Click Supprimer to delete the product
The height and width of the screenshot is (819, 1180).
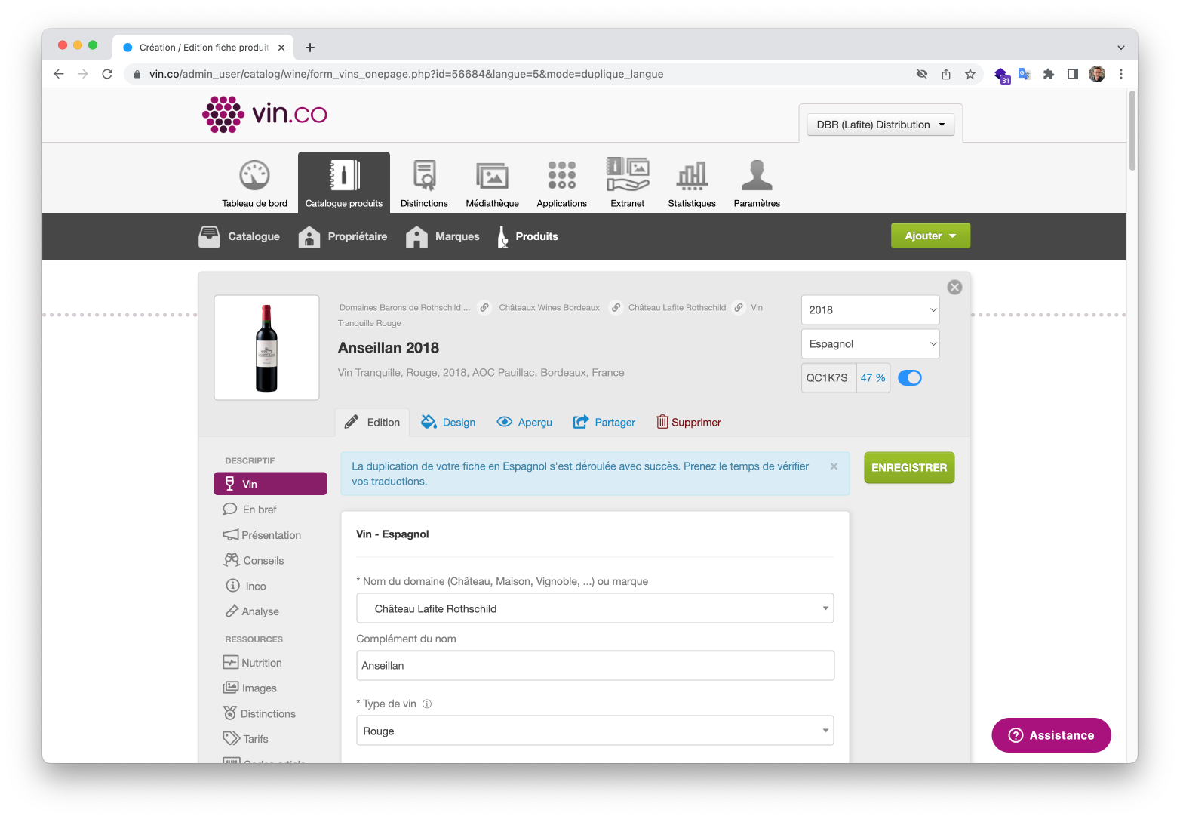coord(688,423)
